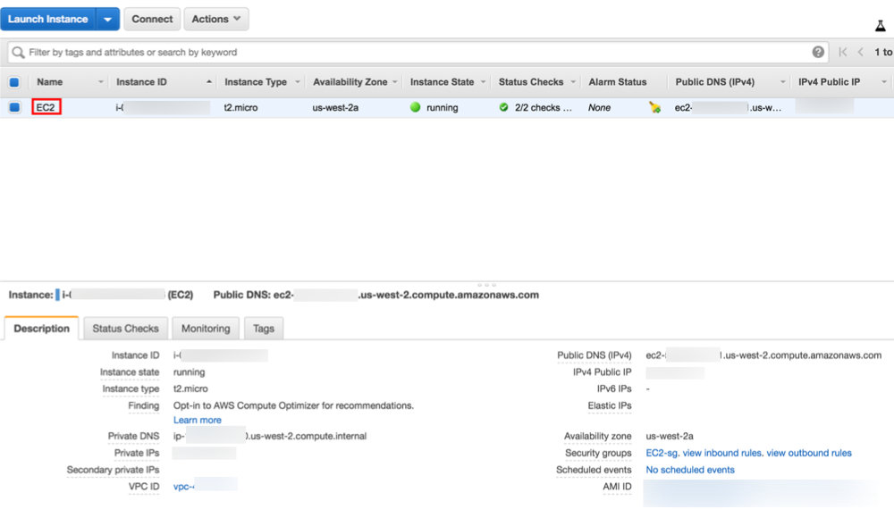Click the 2/2 checks status text
Image resolution: width=894 pixels, height=509 pixels.
click(543, 108)
